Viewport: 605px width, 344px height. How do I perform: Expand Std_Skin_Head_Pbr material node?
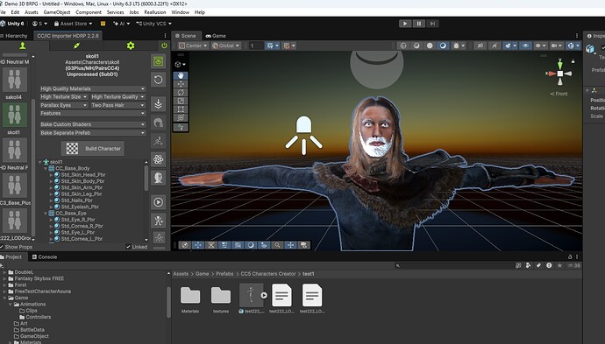coord(52,175)
